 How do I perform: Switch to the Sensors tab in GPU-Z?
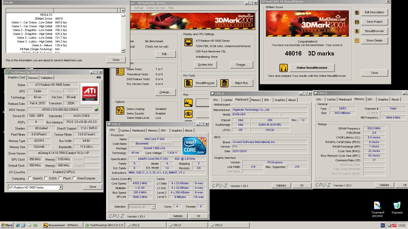pos(33,78)
